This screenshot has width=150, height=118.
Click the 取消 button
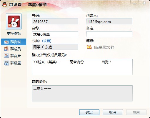coord(113,112)
